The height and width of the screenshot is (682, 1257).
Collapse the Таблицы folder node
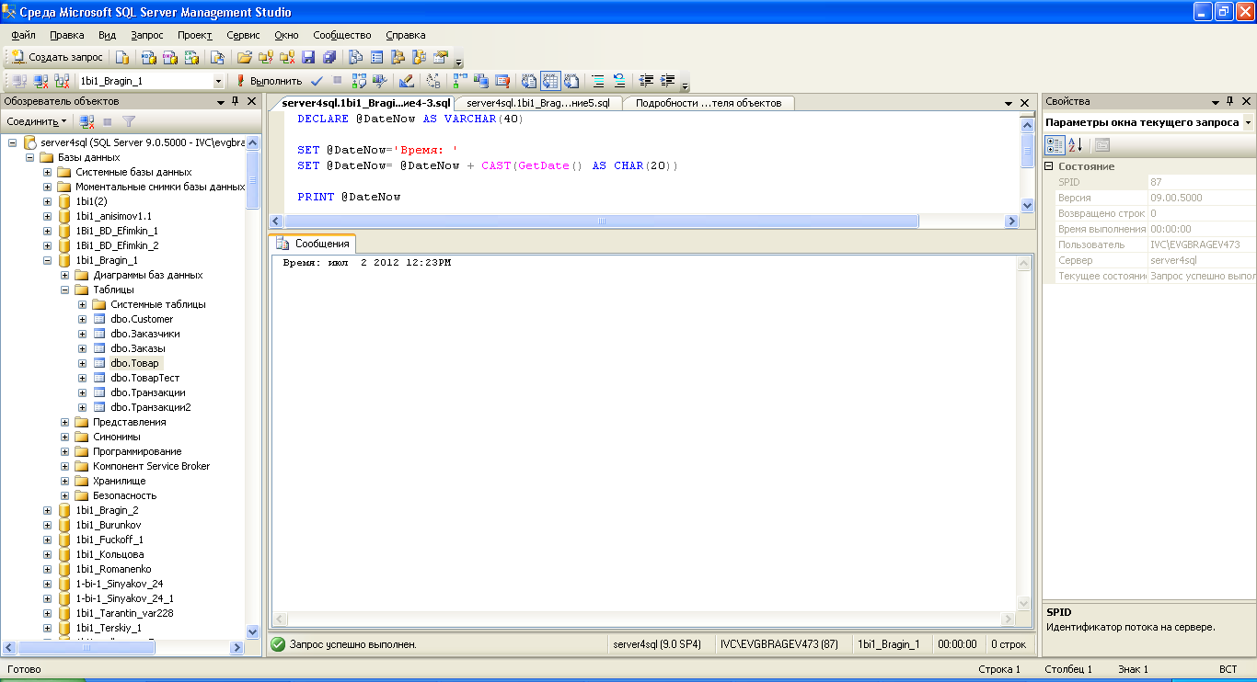tap(65, 290)
